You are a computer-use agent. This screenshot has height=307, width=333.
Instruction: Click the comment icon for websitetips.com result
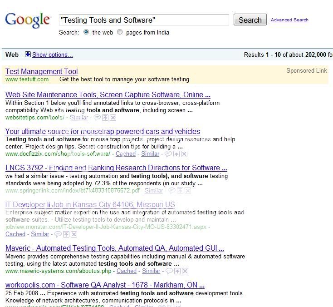[97, 118]
